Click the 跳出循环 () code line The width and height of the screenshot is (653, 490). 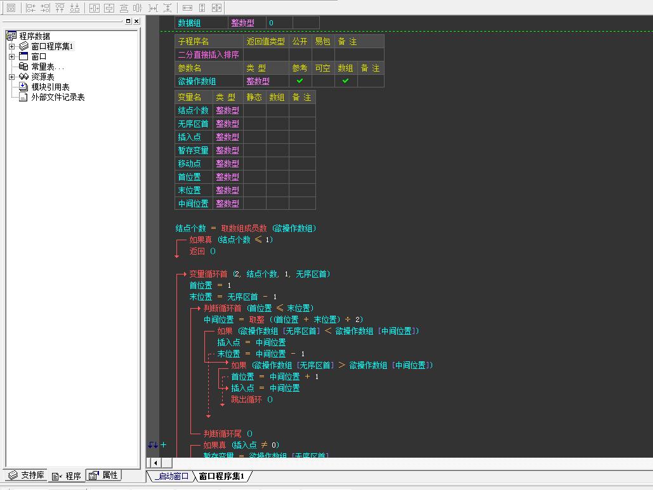pos(251,399)
